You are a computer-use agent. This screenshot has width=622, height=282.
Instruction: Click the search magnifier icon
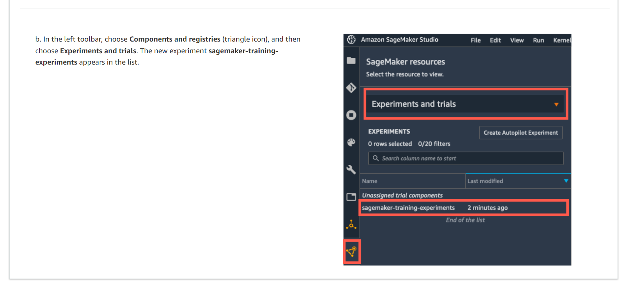(375, 158)
